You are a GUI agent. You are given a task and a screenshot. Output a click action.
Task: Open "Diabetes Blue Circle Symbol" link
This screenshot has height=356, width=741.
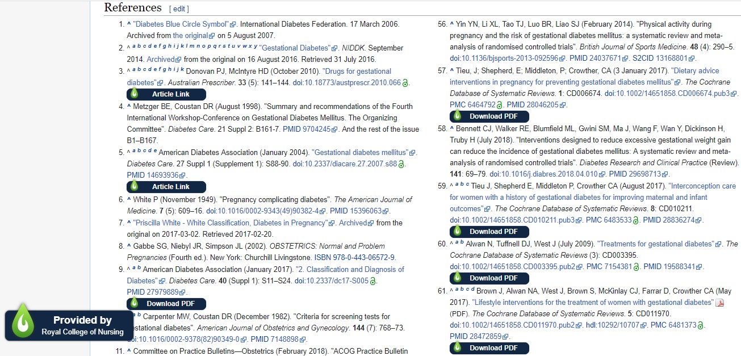click(181, 24)
